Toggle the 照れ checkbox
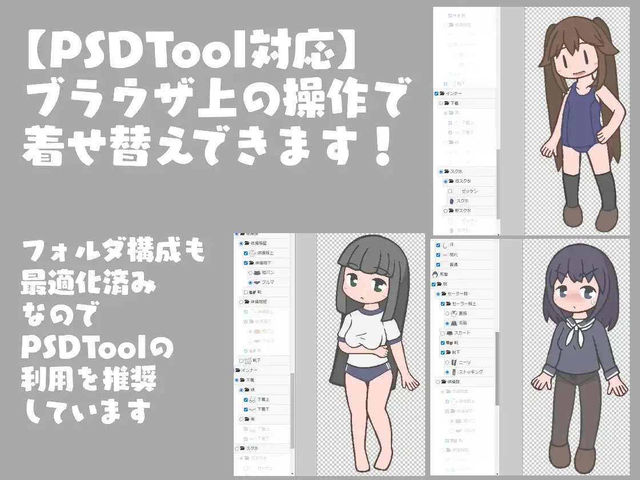 [x=438, y=255]
